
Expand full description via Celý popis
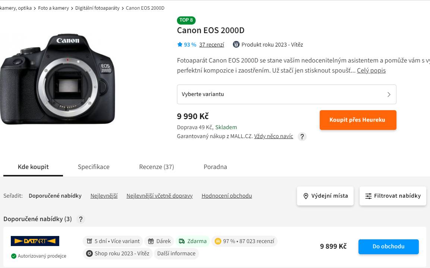371,70
